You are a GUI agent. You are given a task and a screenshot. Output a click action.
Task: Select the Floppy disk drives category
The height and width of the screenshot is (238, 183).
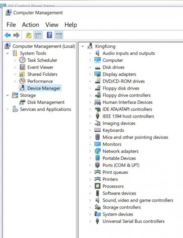click(x=121, y=88)
